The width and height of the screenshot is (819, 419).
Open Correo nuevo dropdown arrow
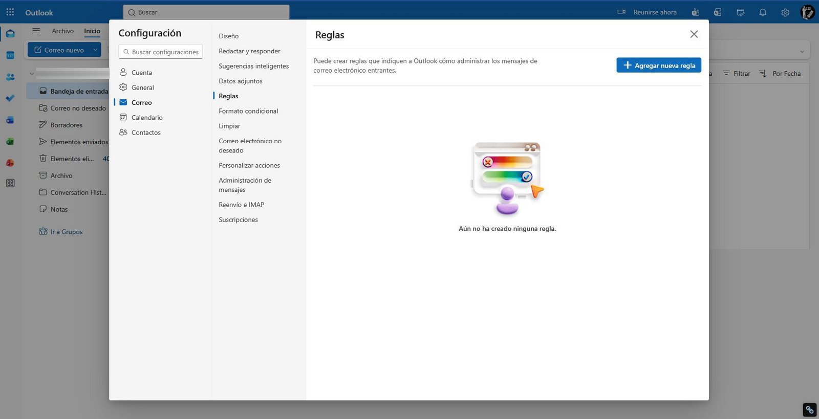tap(95, 50)
